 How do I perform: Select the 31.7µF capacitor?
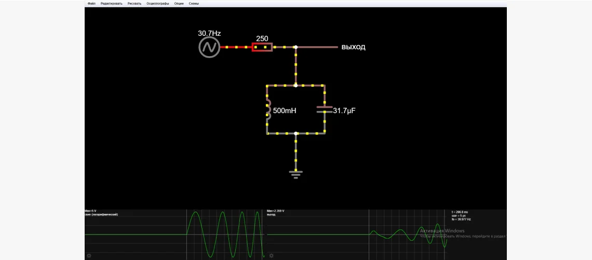point(325,109)
